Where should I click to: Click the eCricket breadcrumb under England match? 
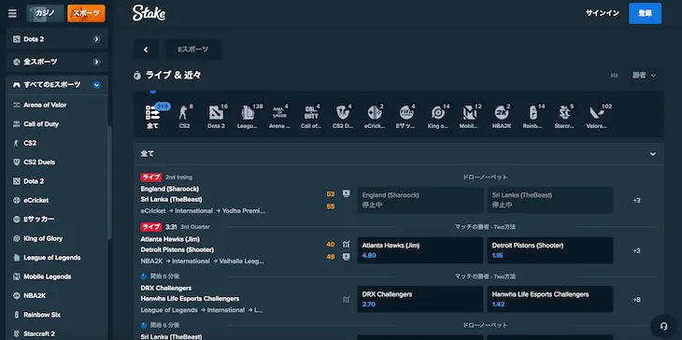pos(153,211)
